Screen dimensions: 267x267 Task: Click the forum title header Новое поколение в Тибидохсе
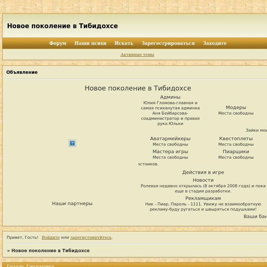[x=62, y=26]
